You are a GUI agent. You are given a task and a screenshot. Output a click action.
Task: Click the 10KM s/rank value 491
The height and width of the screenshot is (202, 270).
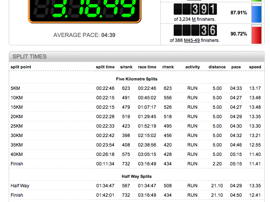click(126, 98)
